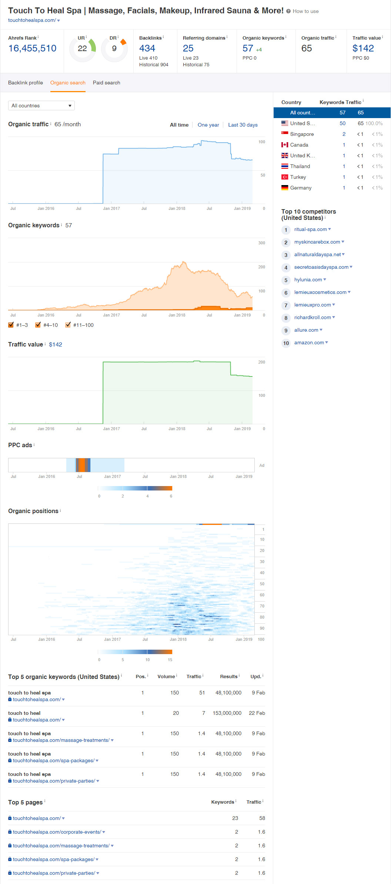
Task: Click the orange ad block in PPC ads timeline
Action: point(82,465)
